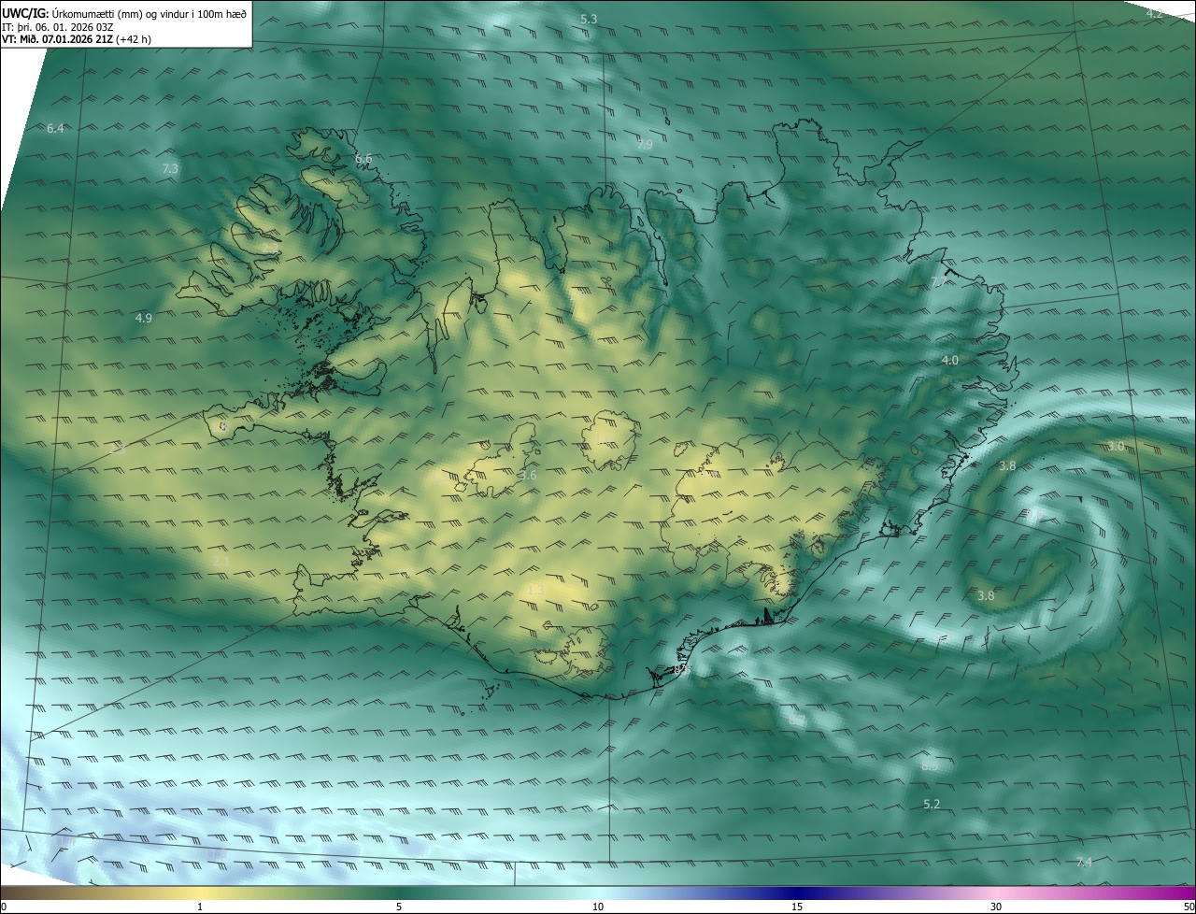The height and width of the screenshot is (914, 1196).
Task: Click the 3.6 value label on the map
Action: [528, 475]
